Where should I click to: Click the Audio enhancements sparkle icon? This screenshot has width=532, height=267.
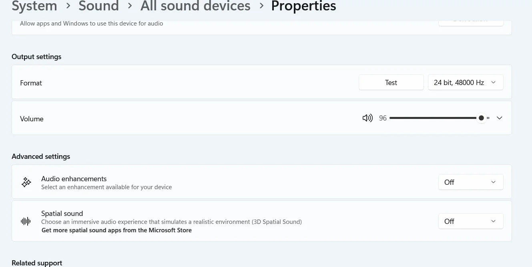point(26,182)
